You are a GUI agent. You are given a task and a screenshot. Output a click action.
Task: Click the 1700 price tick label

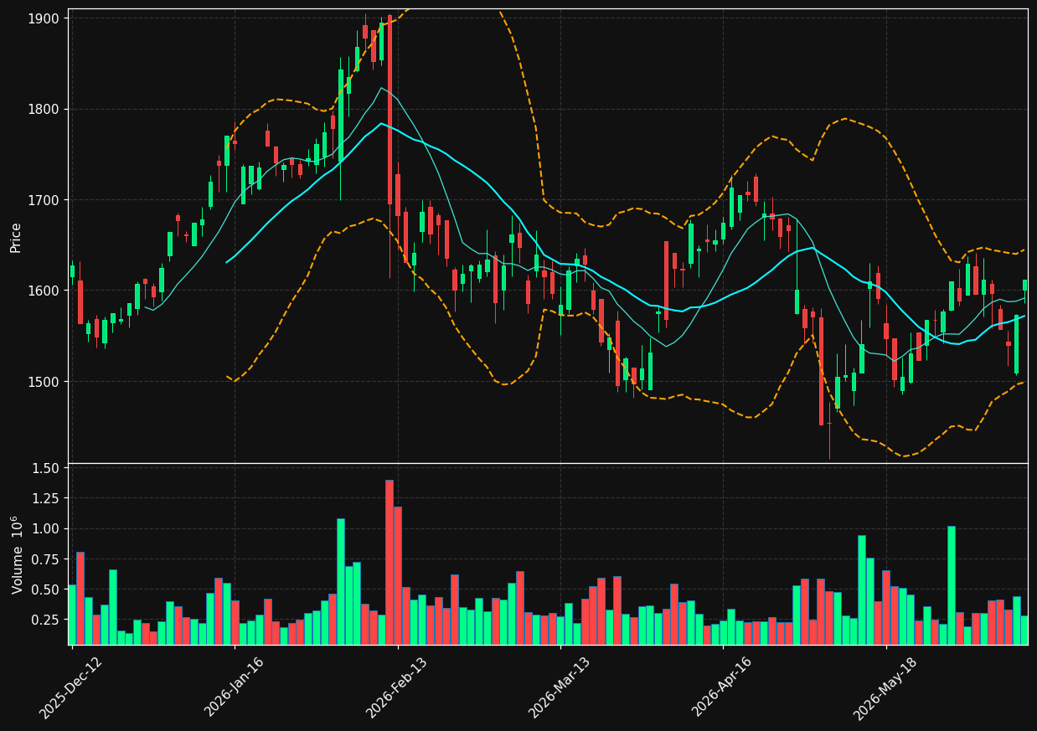pos(44,200)
